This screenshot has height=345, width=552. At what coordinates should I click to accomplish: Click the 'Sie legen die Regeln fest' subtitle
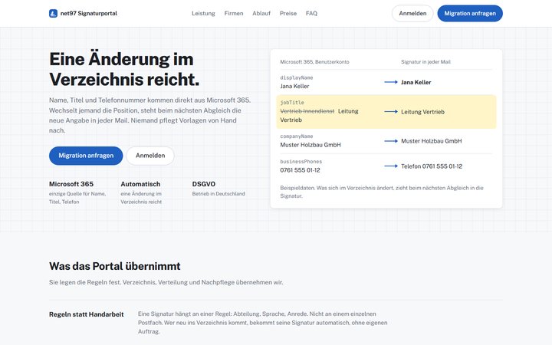coord(166,282)
